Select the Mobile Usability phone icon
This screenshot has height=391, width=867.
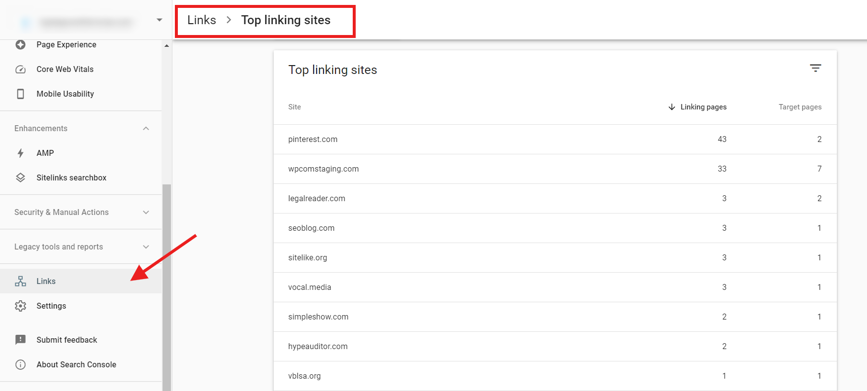(x=20, y=94)
